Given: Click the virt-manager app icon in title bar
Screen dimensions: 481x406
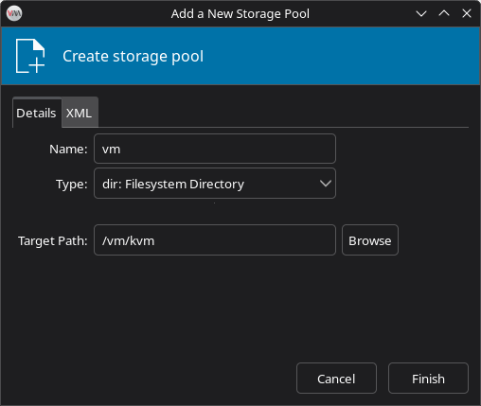Looking at the screenshot, I should click(x=14, y=13).
